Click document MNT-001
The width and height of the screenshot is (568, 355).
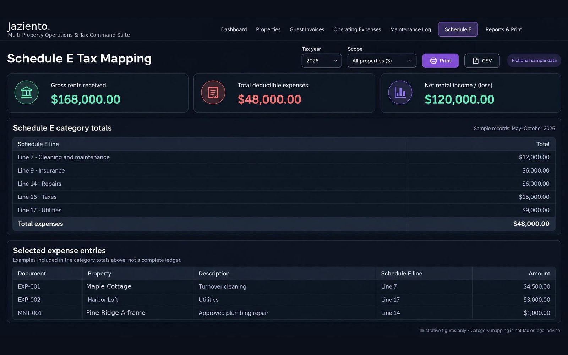coord(30,313)
